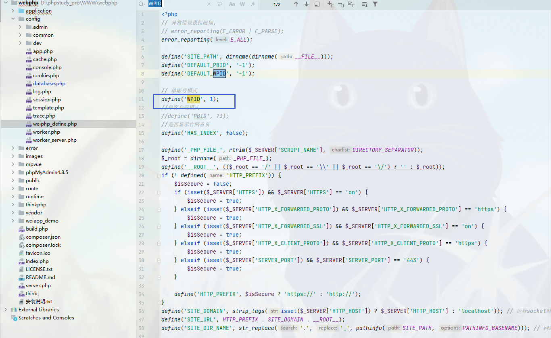Clear the WPID search text
The image size is (551, 338).
click(x=209, y=4)
